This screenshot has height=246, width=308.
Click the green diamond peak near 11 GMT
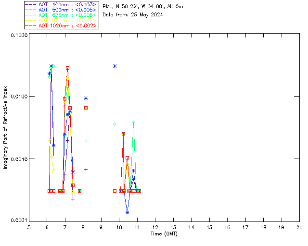point(133,123)
